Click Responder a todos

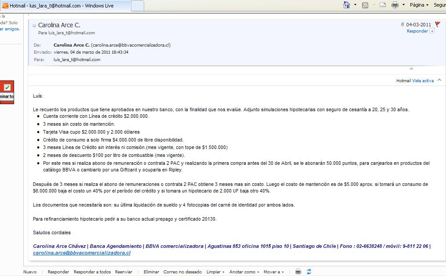point(92,272)
